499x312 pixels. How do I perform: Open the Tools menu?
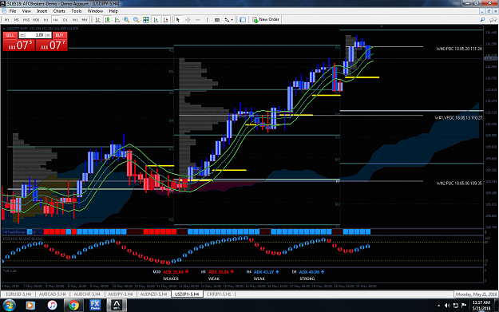[x=76, y=11]
